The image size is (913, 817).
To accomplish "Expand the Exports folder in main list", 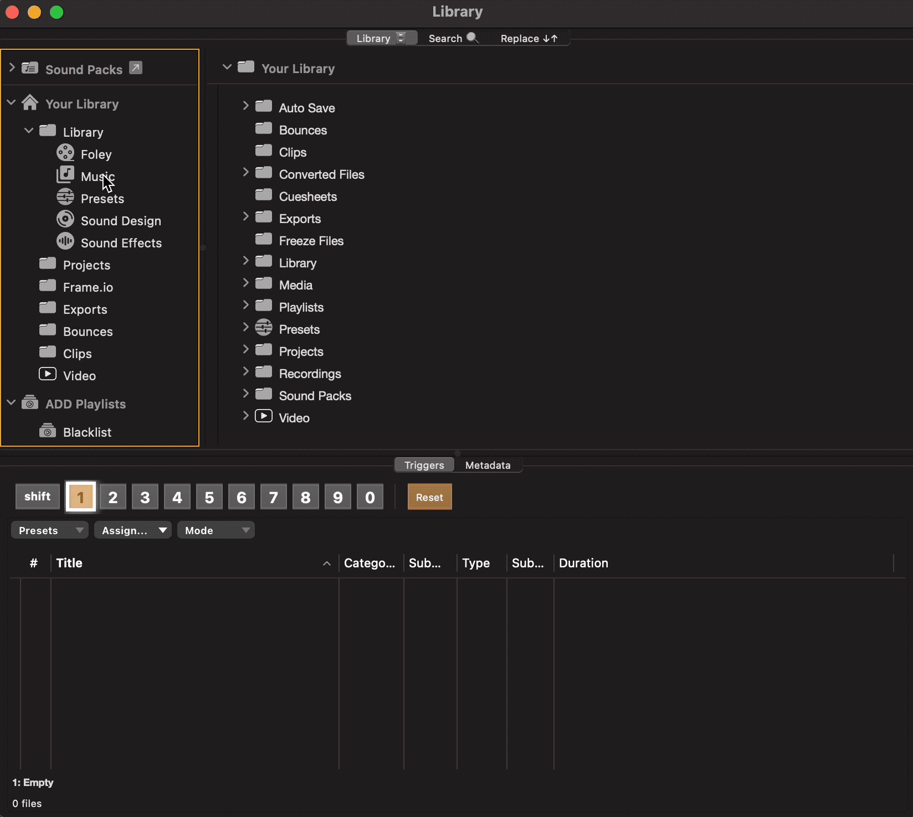I will pyautogui.click(x=245, y=216).
